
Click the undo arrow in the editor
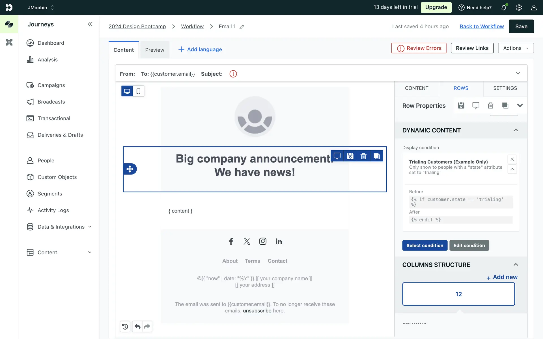pyautogui.click(x=137, y=327)
